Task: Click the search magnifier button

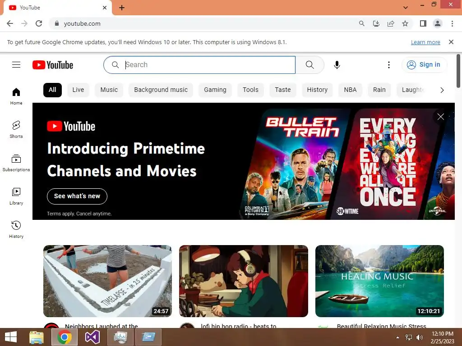Action: click(x=310, y=65)
